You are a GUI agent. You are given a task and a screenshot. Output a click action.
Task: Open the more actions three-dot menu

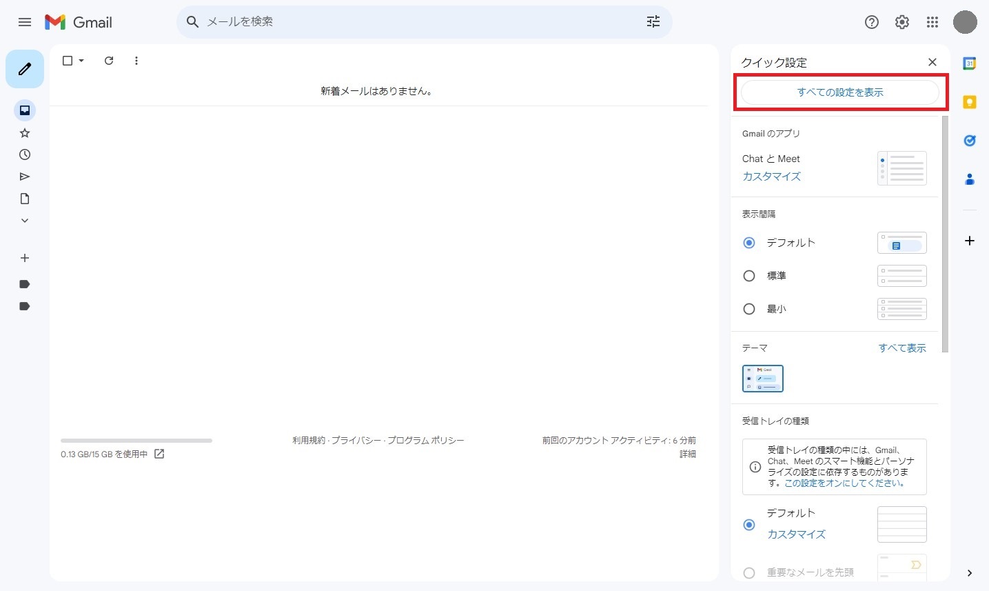[136, 61]
